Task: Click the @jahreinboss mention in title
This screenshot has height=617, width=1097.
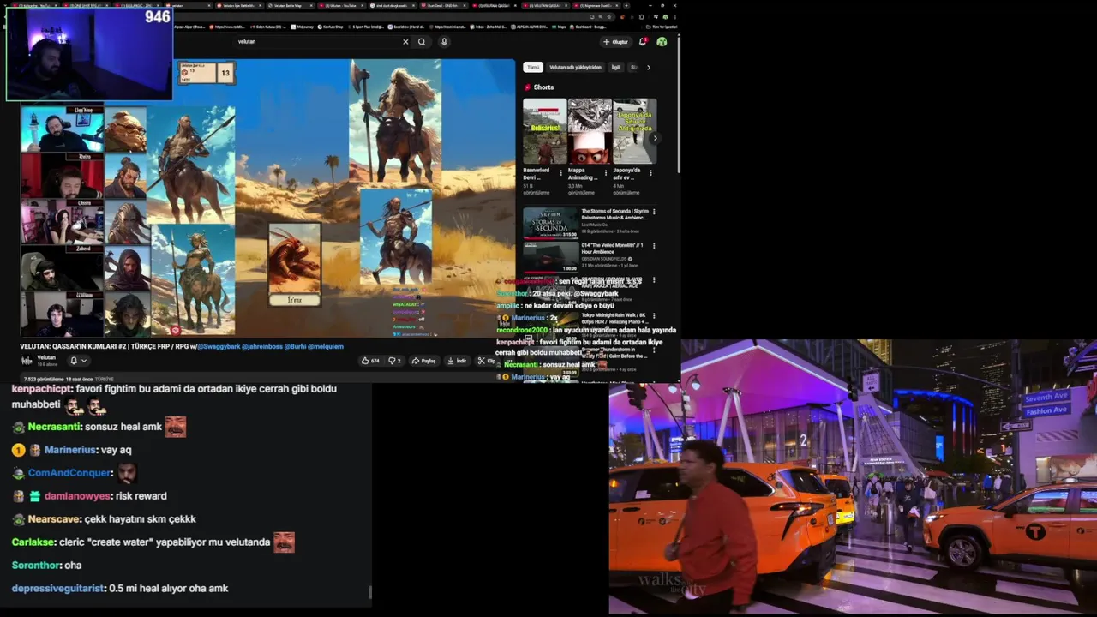Action: [262, 346]
